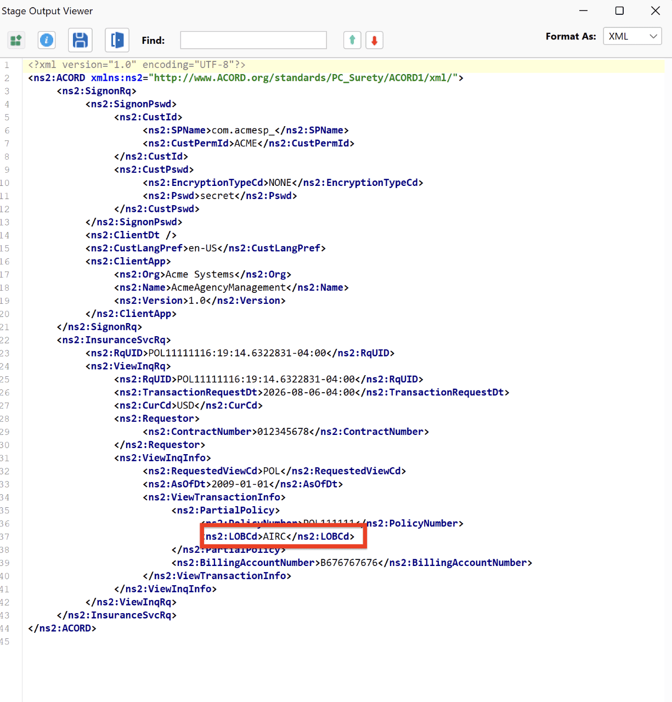Click the opening ns2:ViewInqRq tag
The image size is (672, 702).
128,366
